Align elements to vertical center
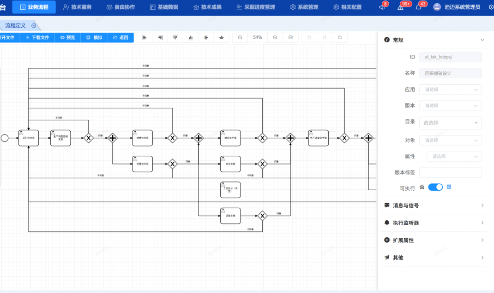The image size is (494, 293). pyautogui.click(x=222, y=38)
